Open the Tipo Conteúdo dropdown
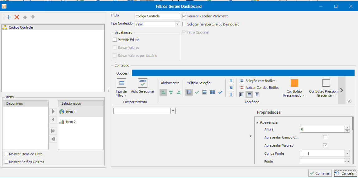This screenshot has height=178, width=358. point(177,24)
